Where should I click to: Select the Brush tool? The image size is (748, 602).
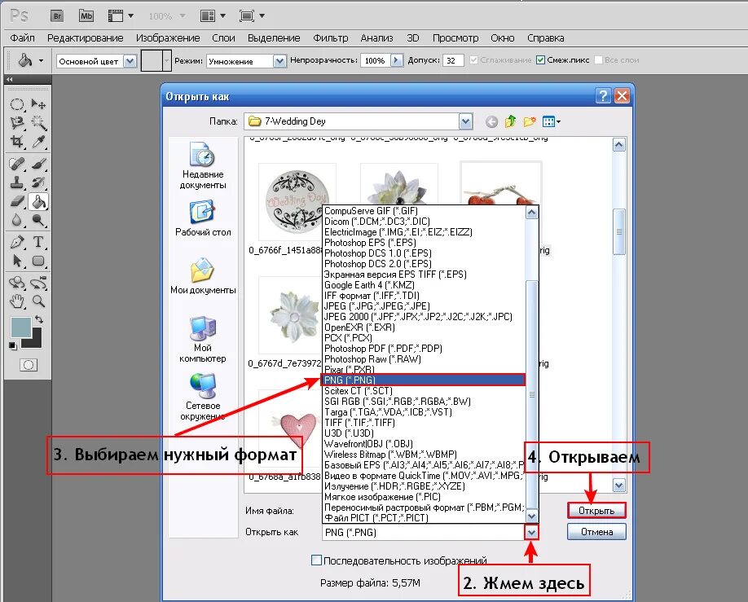pyautogui.click(x=38, y=164)
